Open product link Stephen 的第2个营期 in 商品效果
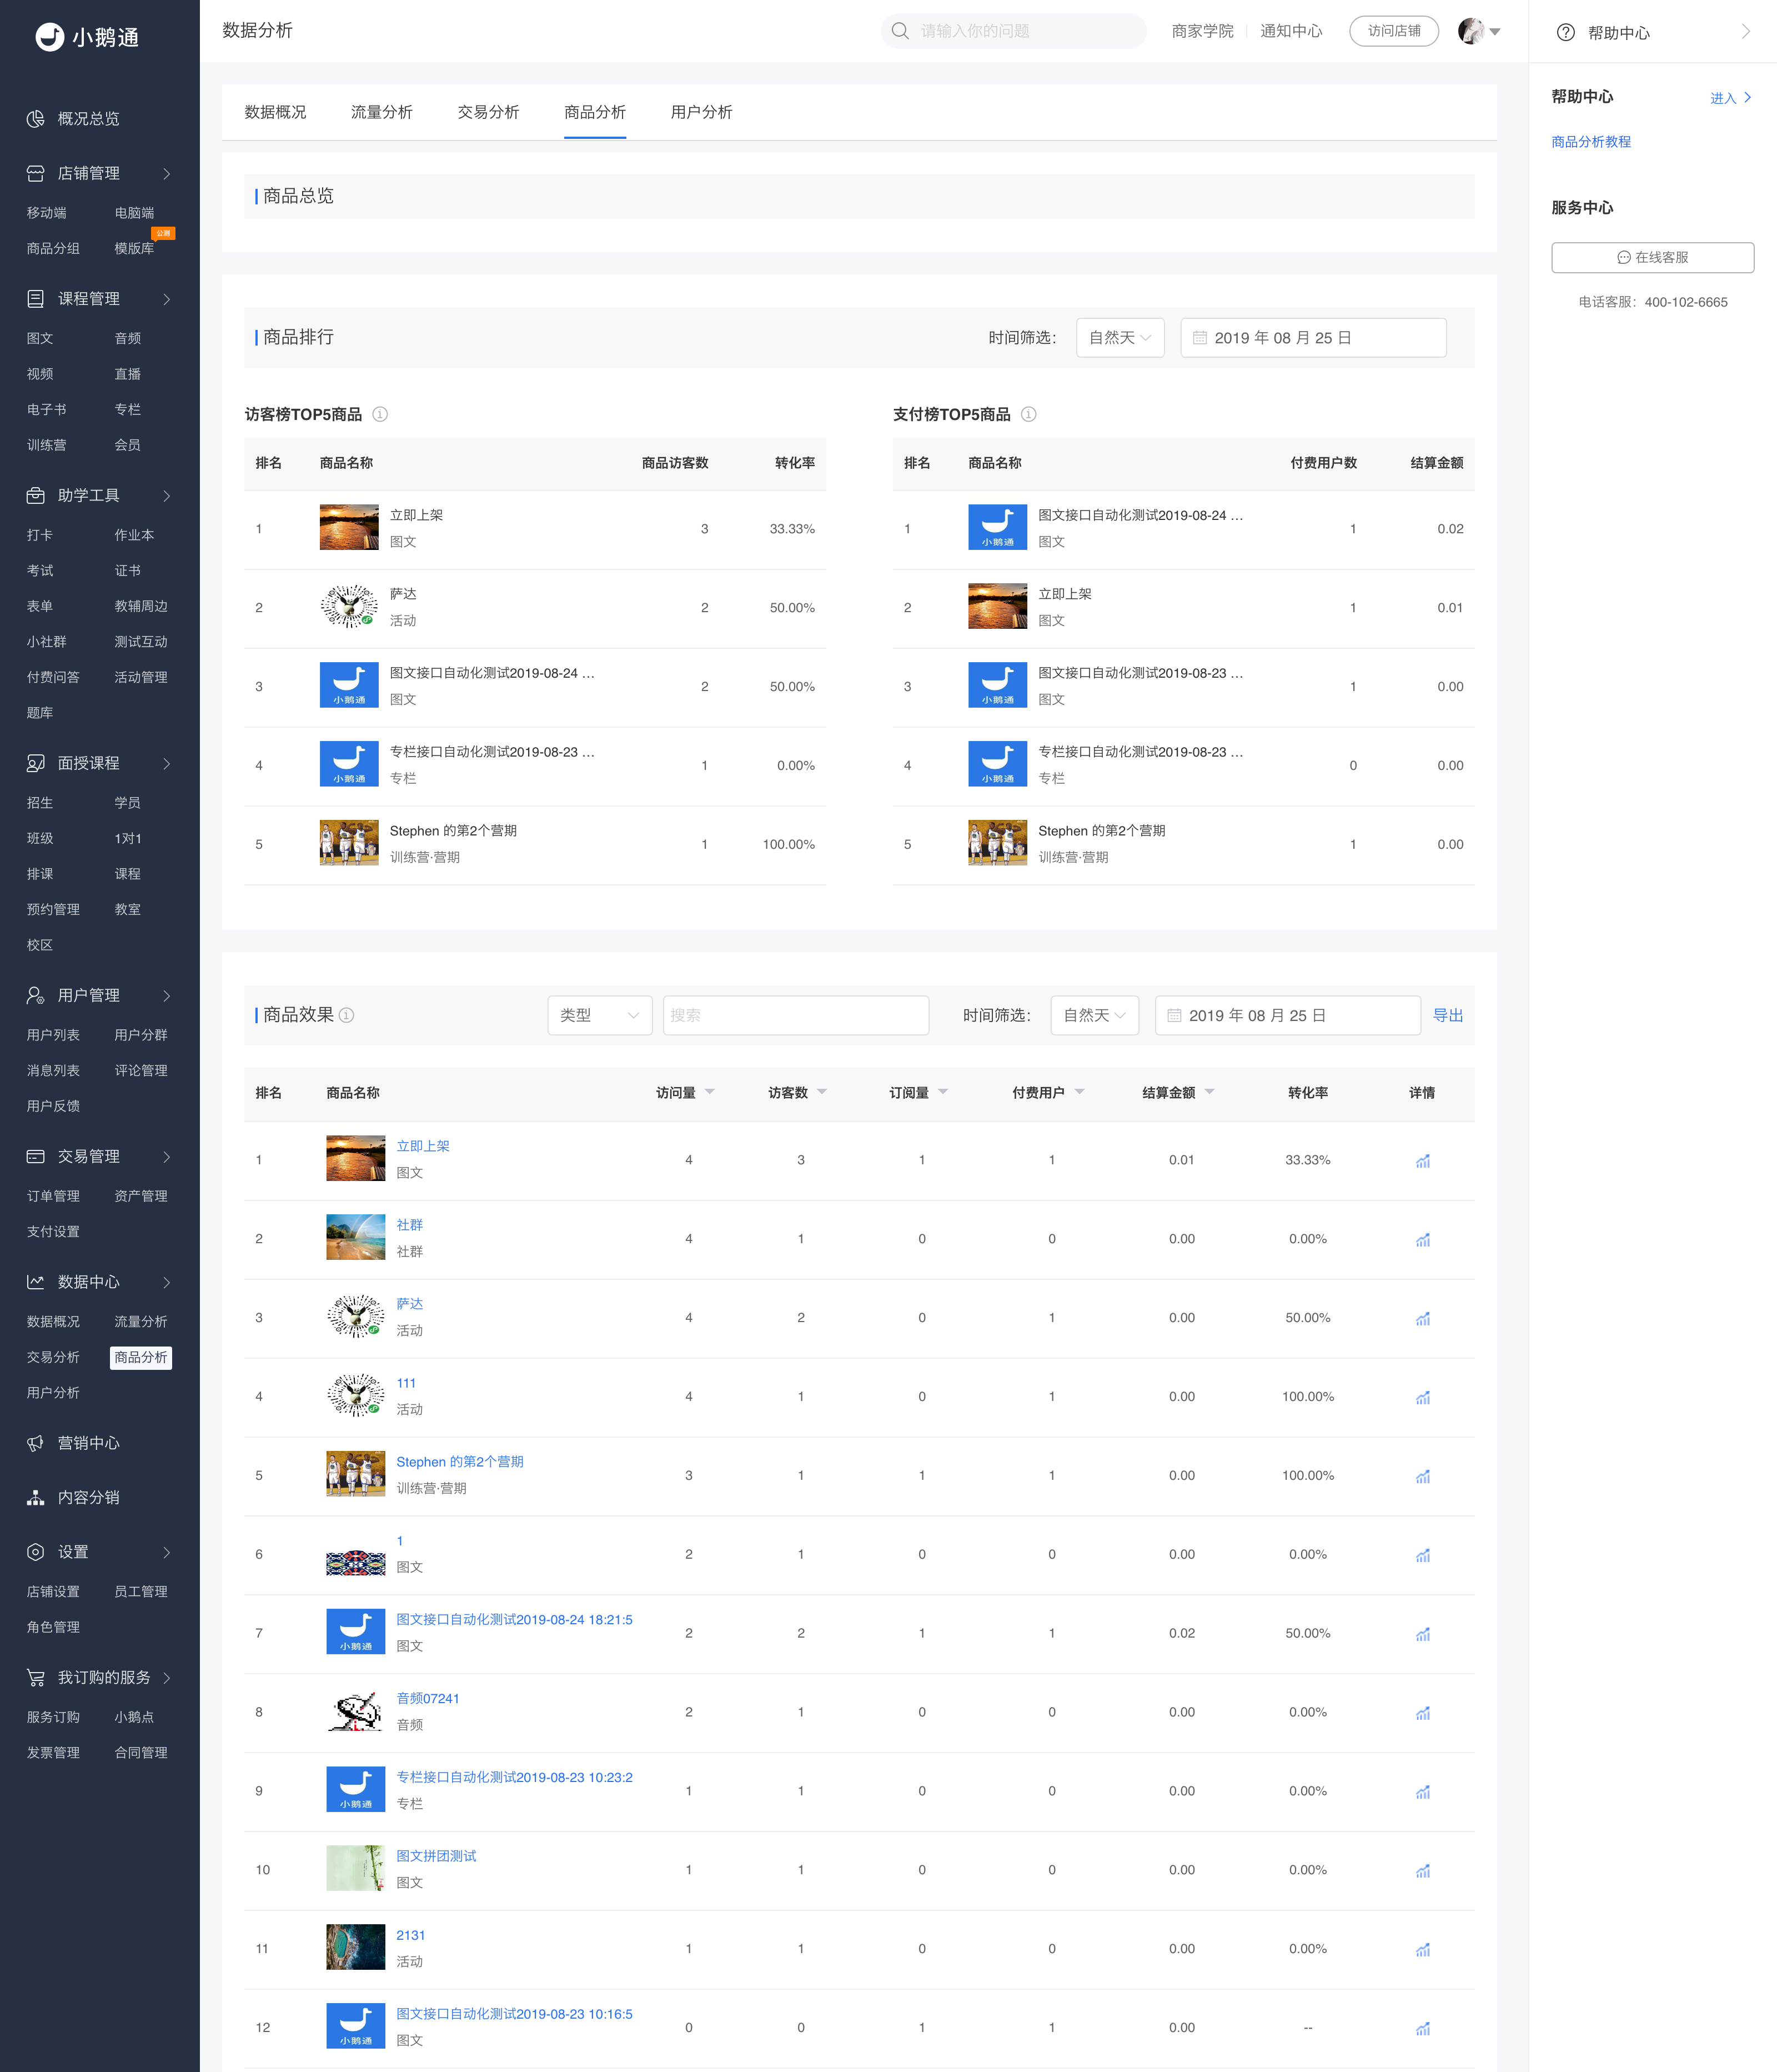Image resolution: width=1777 pixels, height=2072 pixels. [x=460, y=1462]
